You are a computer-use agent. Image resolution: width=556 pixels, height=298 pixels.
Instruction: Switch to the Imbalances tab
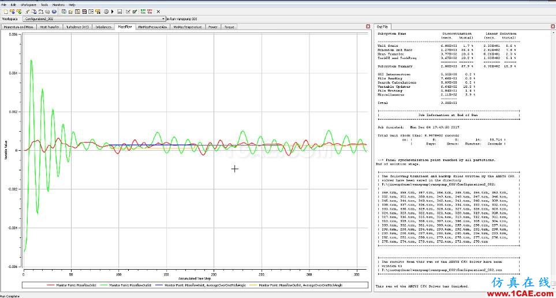coord(103,27)
